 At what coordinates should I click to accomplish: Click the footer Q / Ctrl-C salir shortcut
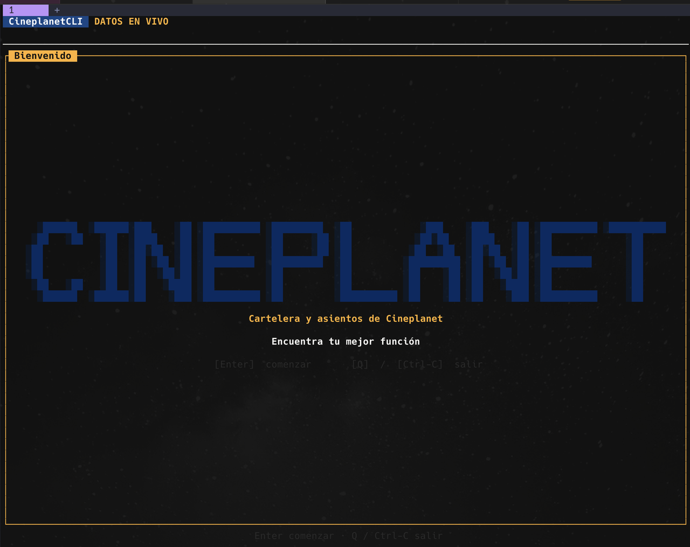click(397, 536)
